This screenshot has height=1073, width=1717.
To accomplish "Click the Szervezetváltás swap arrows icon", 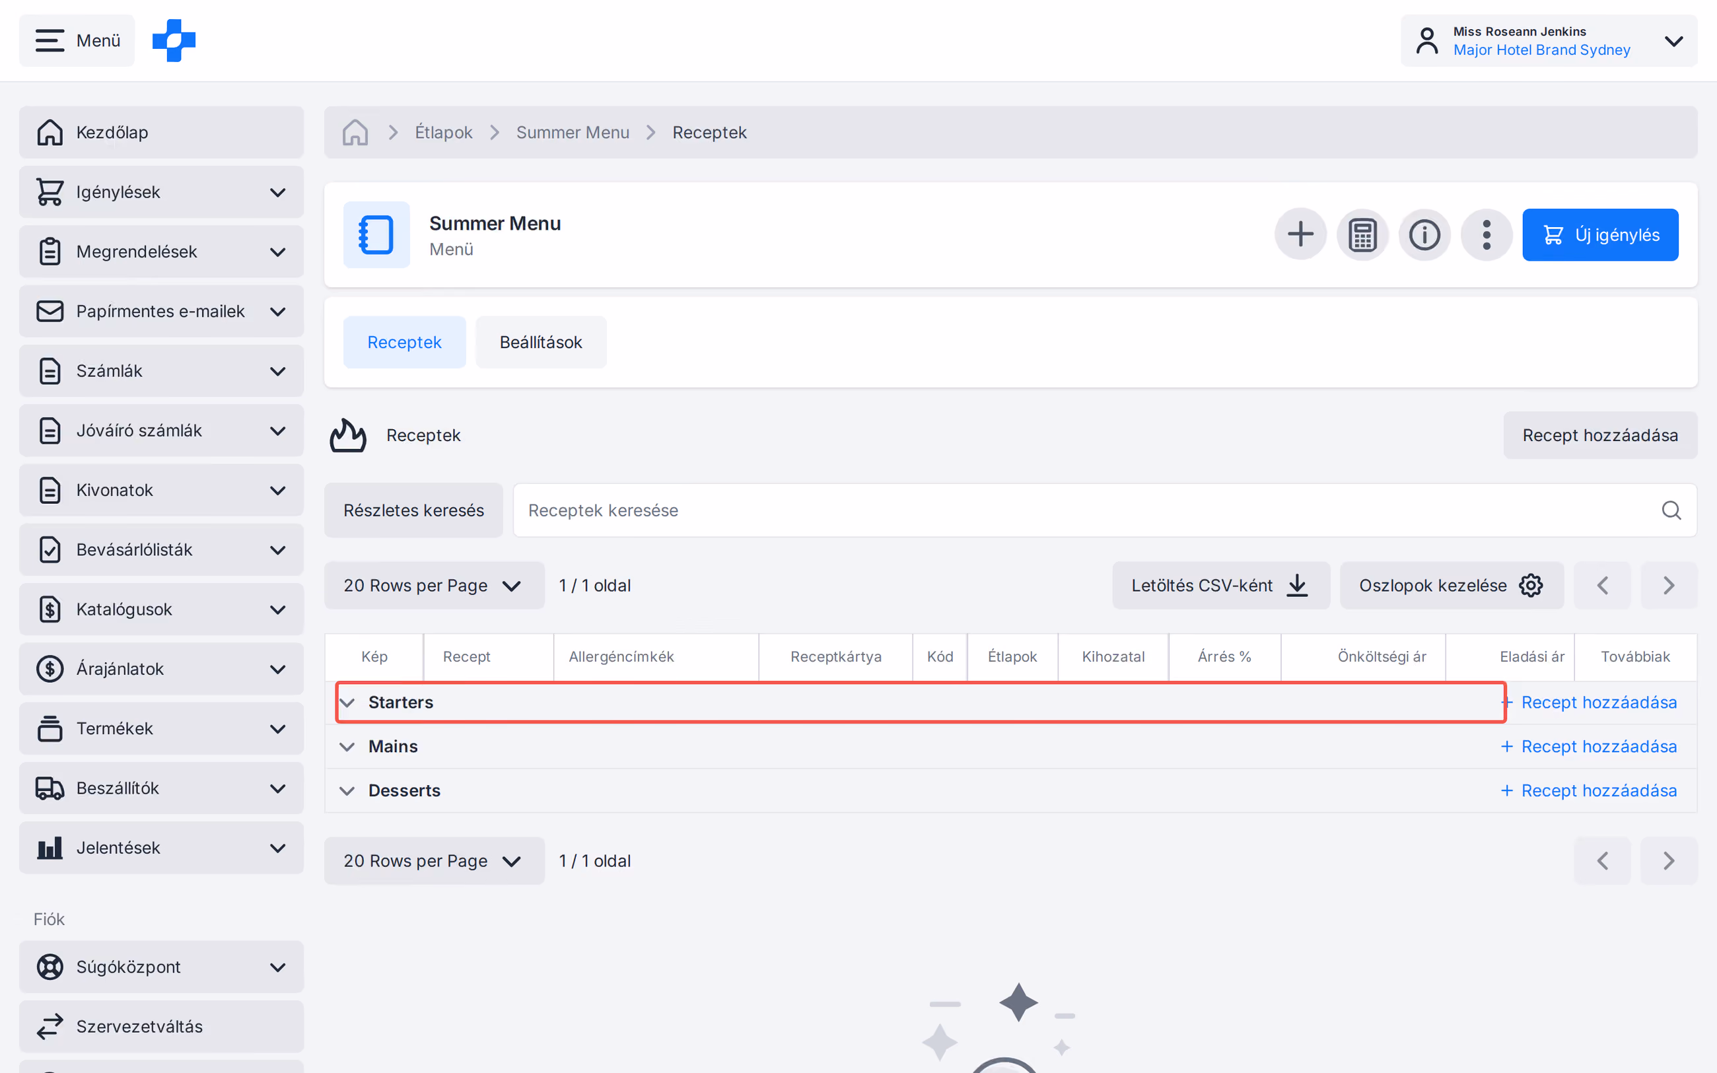I will (x=50, y=1026).
